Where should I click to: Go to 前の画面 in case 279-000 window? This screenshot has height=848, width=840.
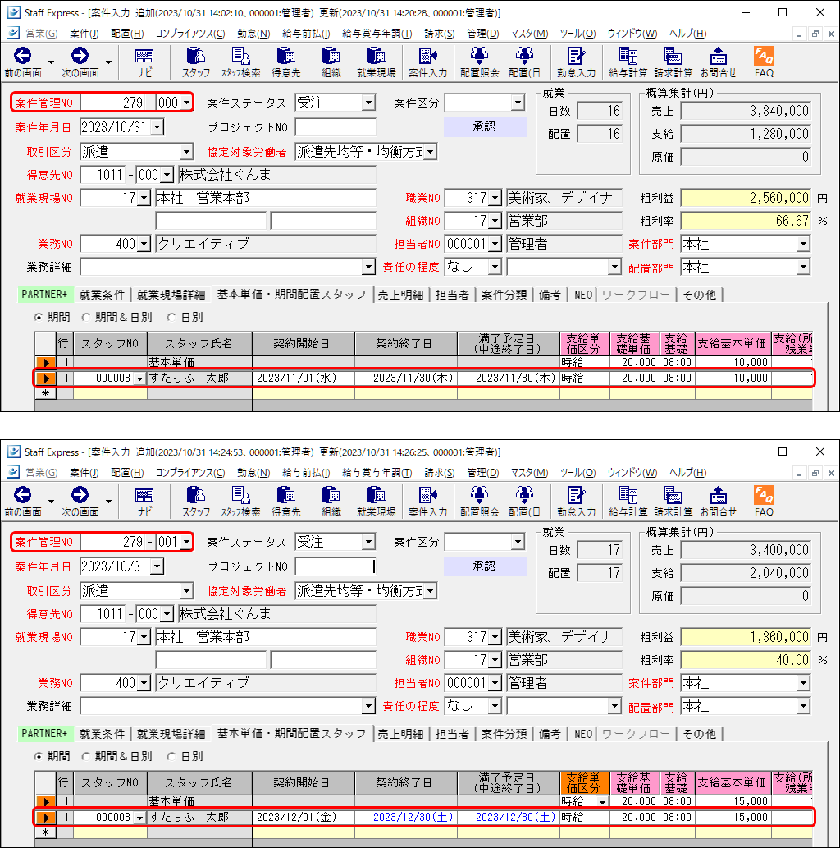coord(22,62)
